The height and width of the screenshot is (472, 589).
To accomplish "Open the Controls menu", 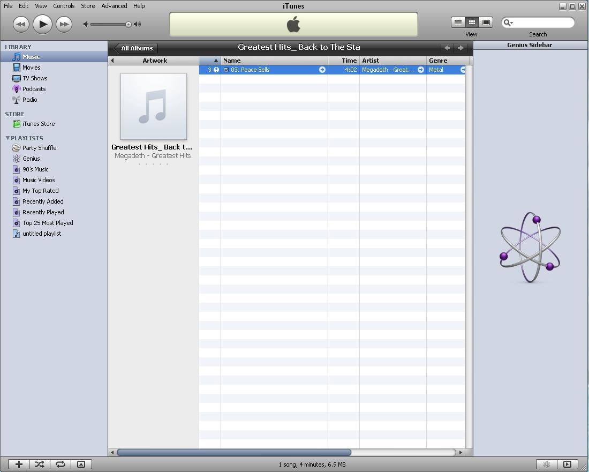I will pyautogui.click(x=64, y=6).
